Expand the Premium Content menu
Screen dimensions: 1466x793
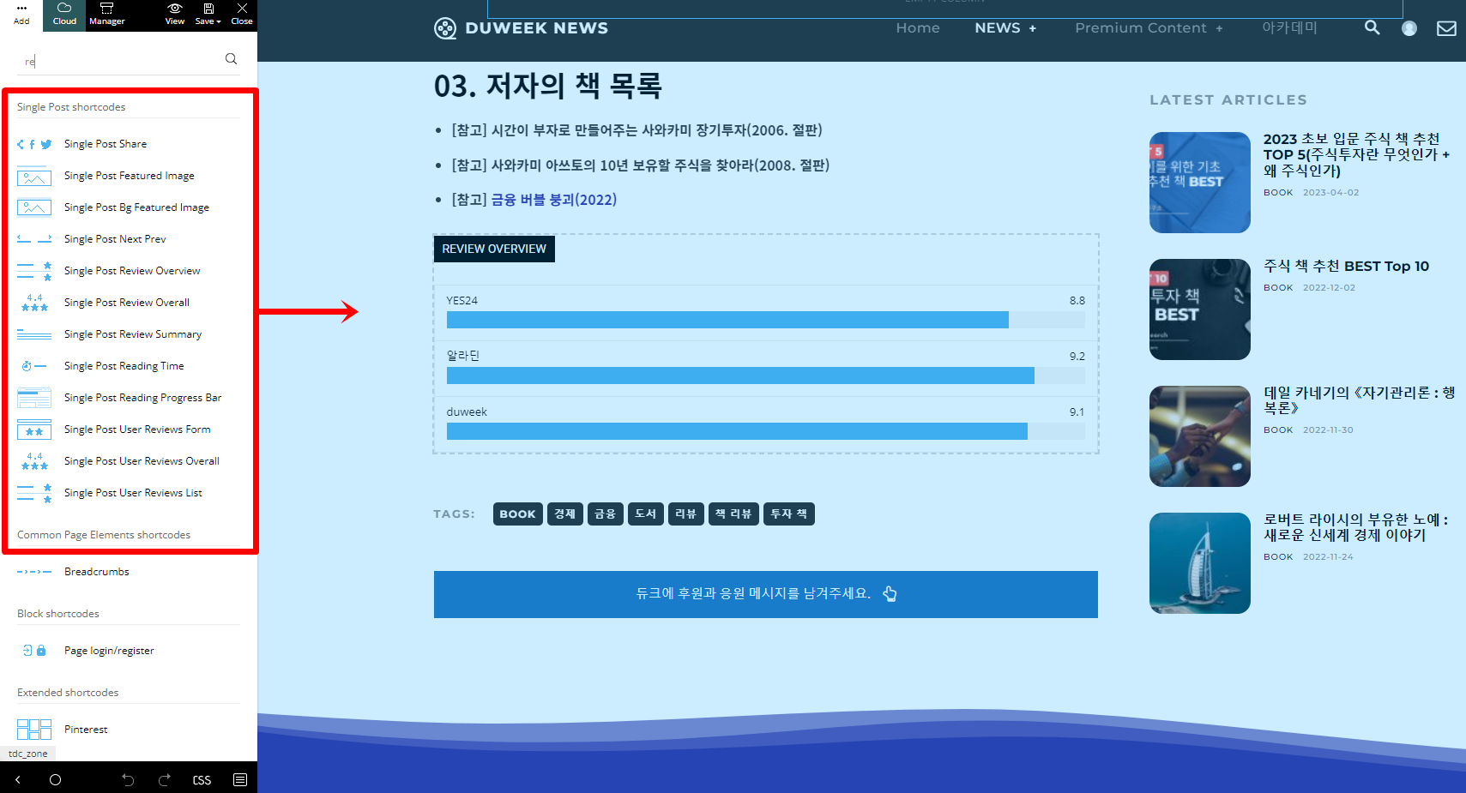click(x=1149, y=28)
